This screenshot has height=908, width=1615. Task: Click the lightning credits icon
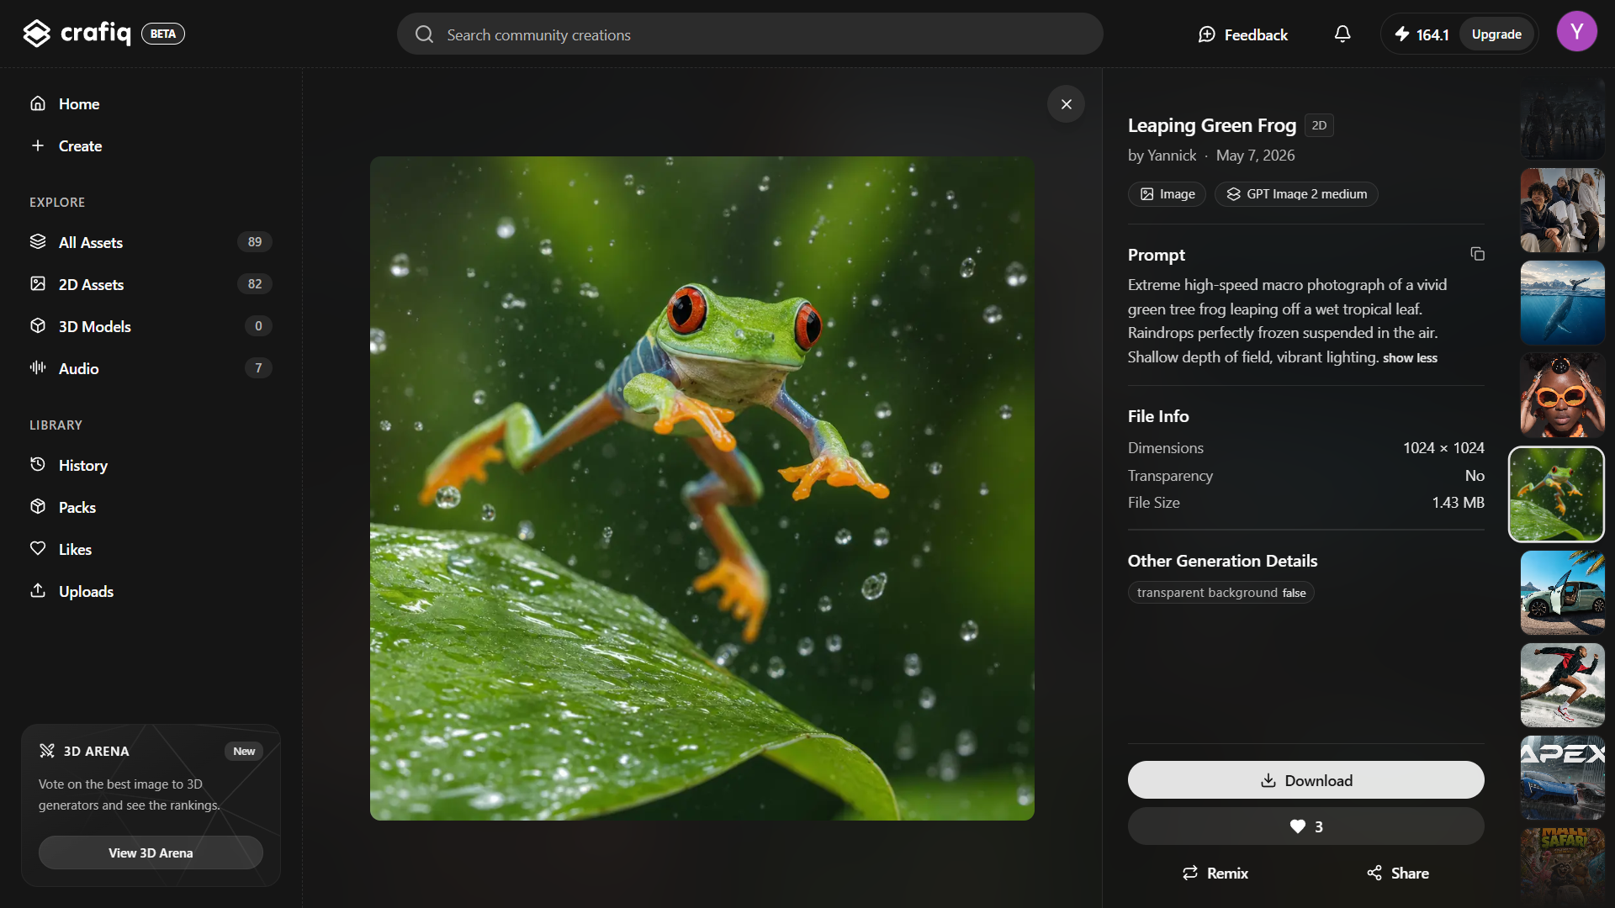click(x=1402, y=34)
